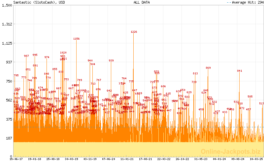
Task: Click the ALL DATA heading
Action: pyautogui.click(x=141, y=2)
